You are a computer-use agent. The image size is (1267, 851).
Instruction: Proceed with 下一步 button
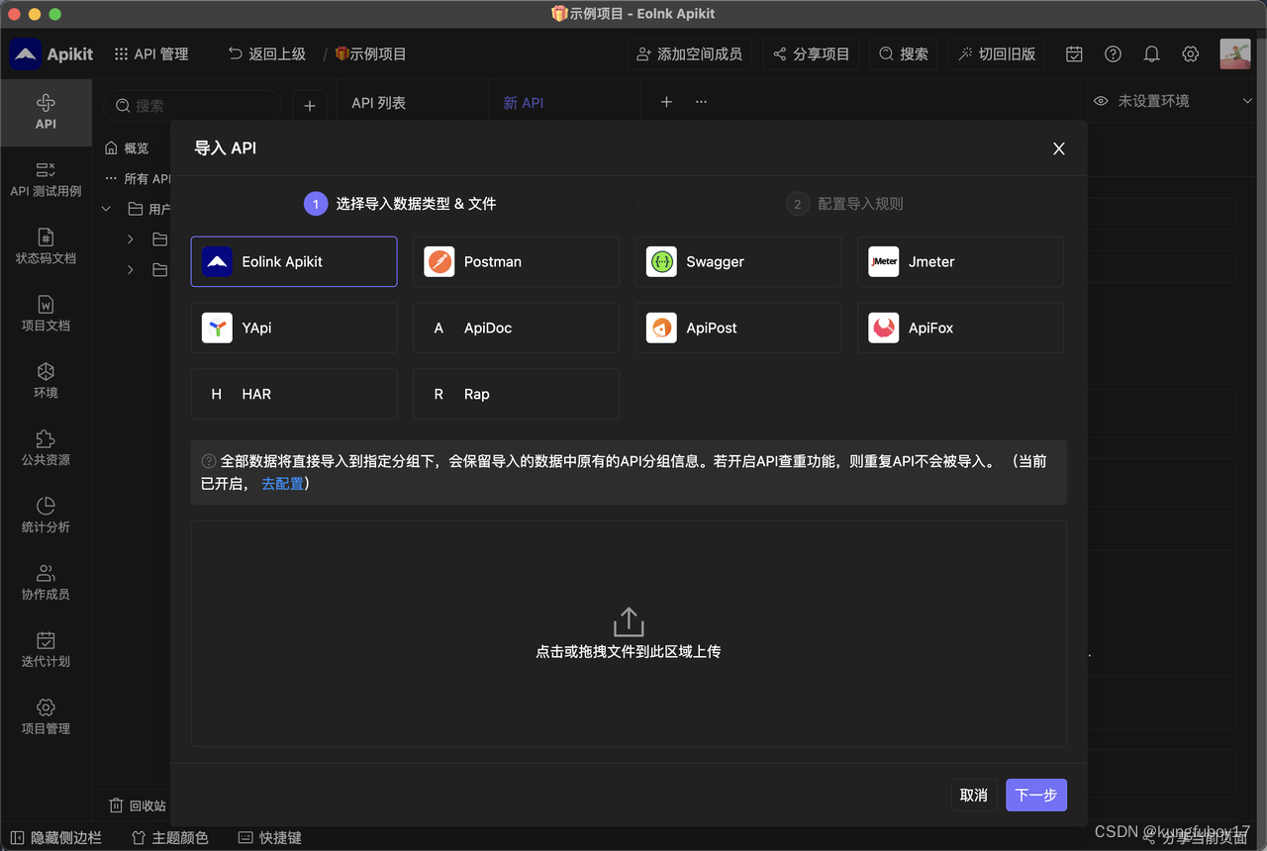tap(1036, 795)
